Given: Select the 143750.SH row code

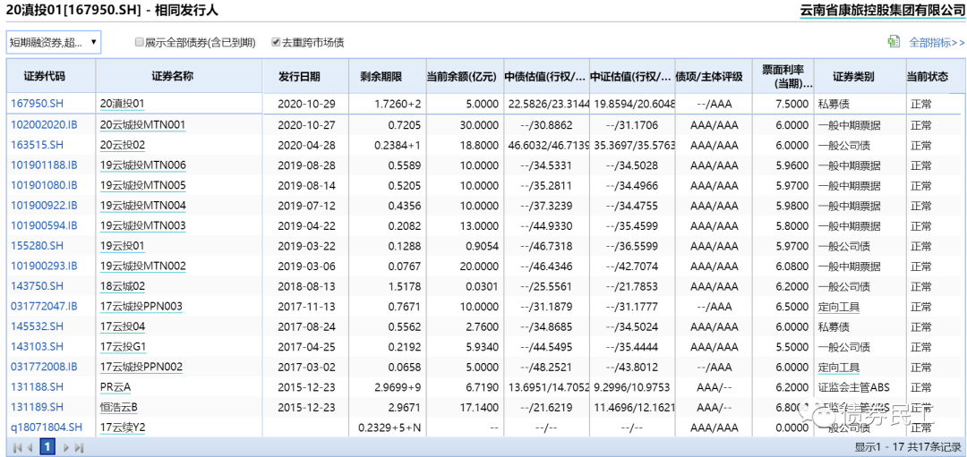Looking at the screenshot, I should click(x=37, y=286).
